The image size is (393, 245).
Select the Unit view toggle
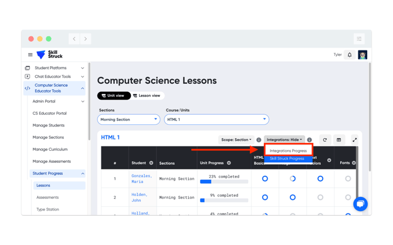point(114,96)
